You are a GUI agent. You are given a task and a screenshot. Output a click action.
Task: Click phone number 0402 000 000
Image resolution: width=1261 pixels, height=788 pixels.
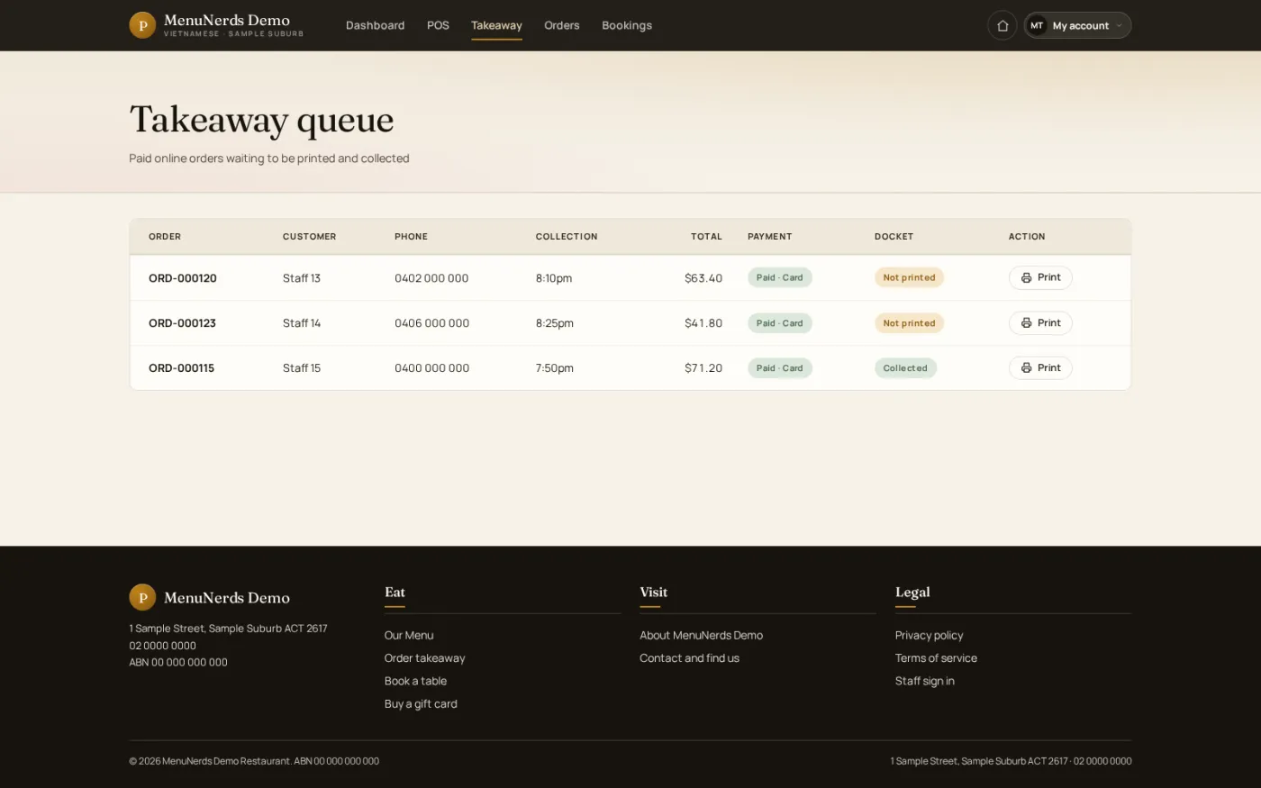tap(431, 278)
